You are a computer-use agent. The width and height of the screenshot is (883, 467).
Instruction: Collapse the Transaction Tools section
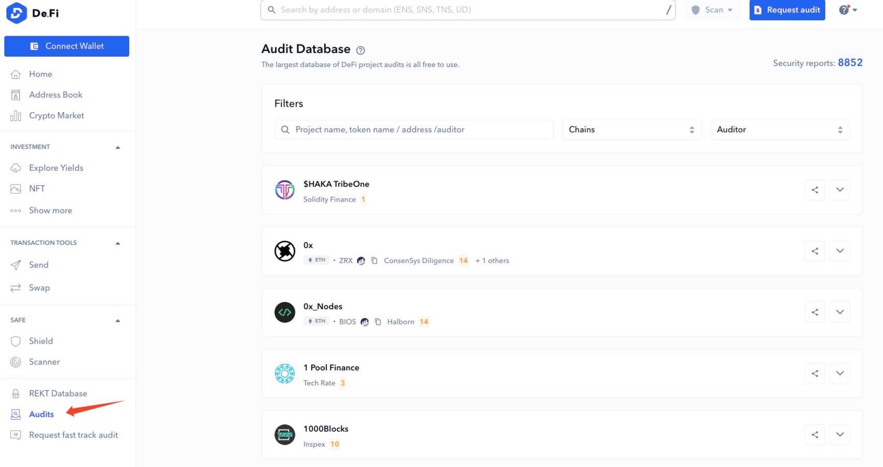(118, 243)
